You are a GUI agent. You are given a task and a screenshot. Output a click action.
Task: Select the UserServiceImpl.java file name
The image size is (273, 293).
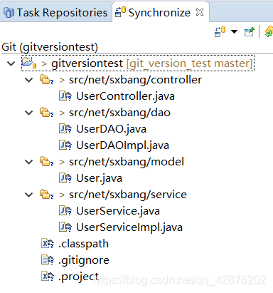coord(129,227)
